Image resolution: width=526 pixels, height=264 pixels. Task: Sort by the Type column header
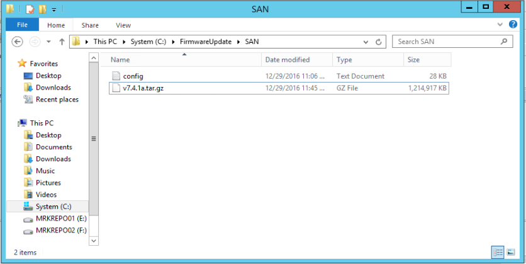[x=368, y=60]
